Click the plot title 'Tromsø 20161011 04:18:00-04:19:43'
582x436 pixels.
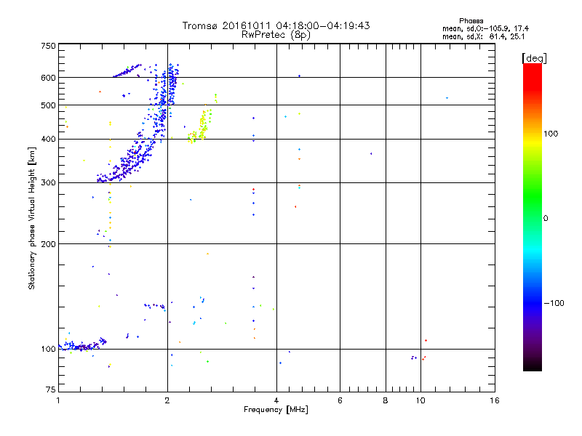[x=276, y=25]
